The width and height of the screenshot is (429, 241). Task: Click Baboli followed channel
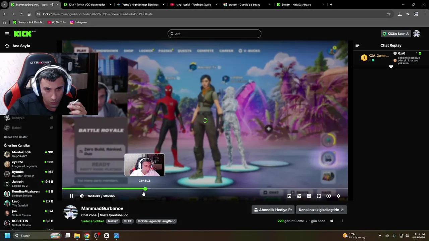[28, 128]
